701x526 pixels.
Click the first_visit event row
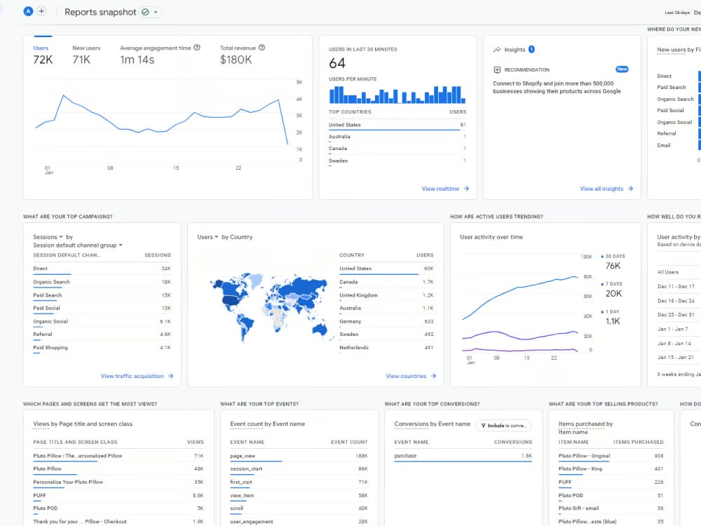(299, 483)
